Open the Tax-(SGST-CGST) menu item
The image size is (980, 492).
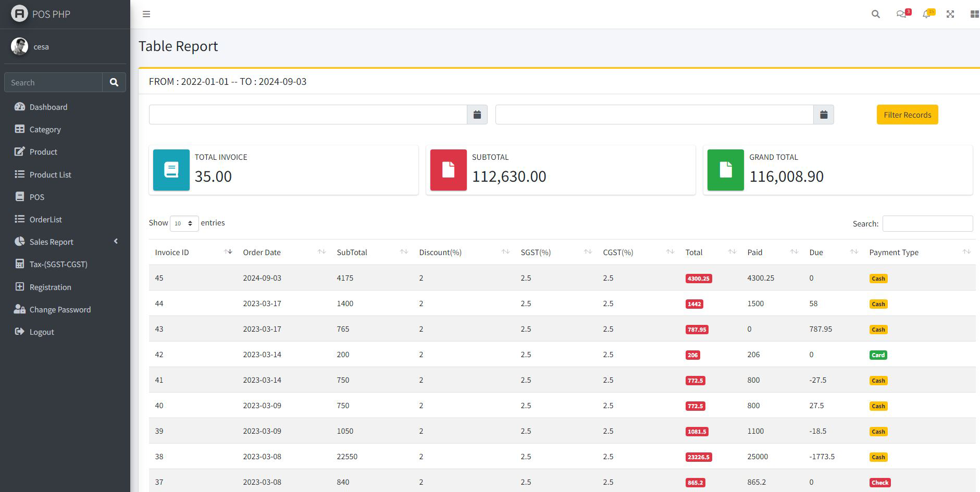(58, 264)
